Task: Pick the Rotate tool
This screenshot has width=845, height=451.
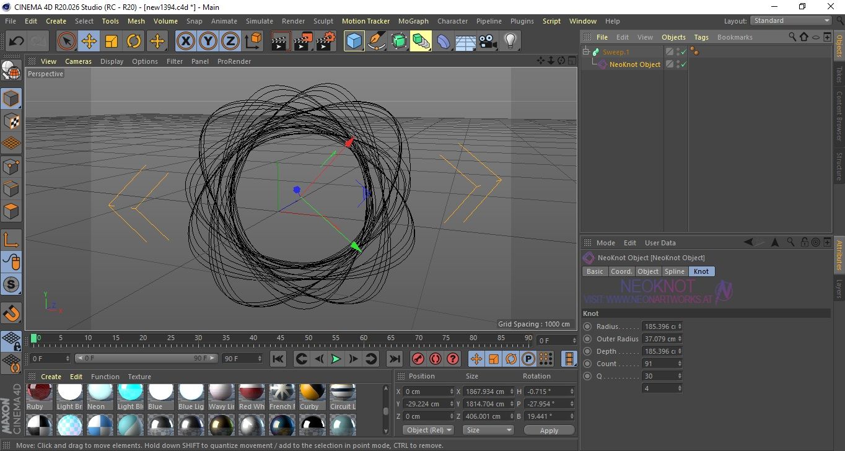Action: tap(134, 42)
